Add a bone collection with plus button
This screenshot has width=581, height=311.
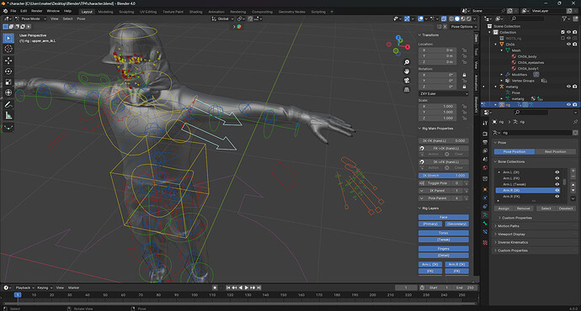[x=573, y=171]
